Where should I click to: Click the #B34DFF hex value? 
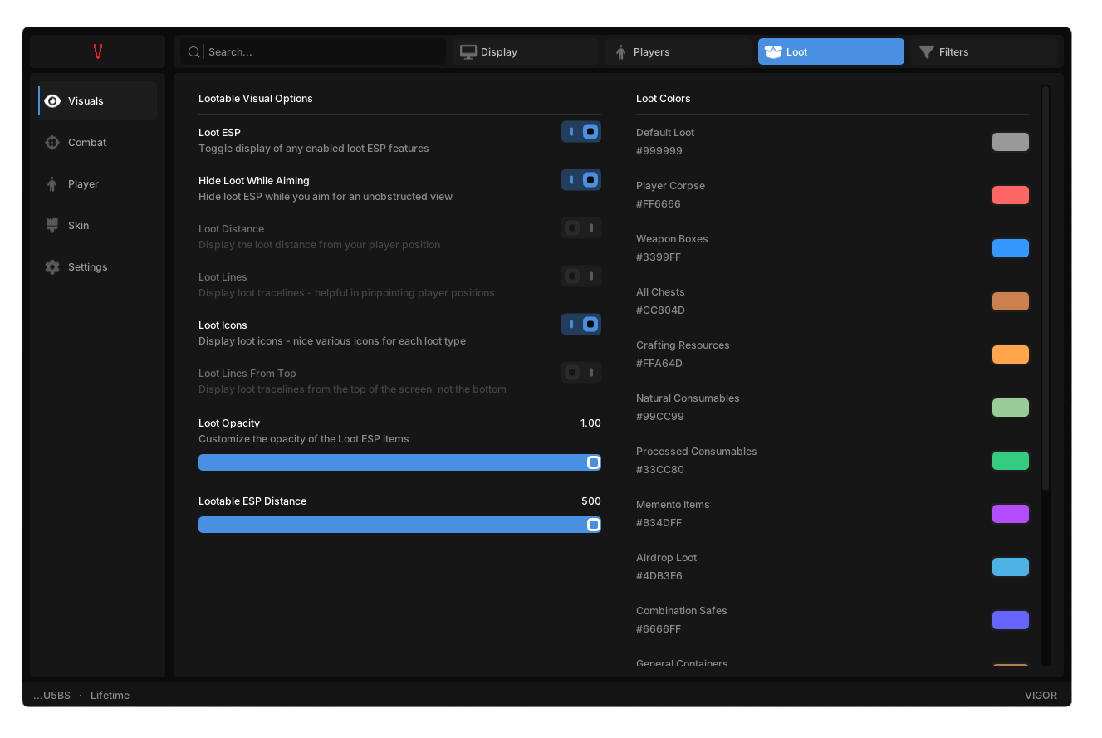pyautogui.click(x=659, y=523)
